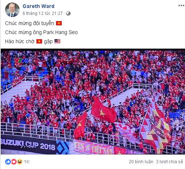
Task: Click the Vietnam flag emoji after 'đội tuyển'
Action: point(59,23)
